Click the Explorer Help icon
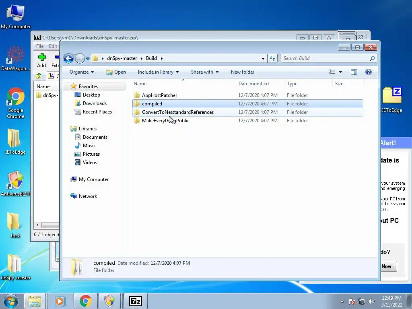This screenshot has height=309, width=412. 369,72
